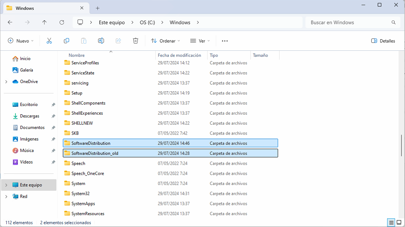The height and width of the screenshot is (227, 405).
Task: Open Música in navigation pane
Action: point(27,150)
